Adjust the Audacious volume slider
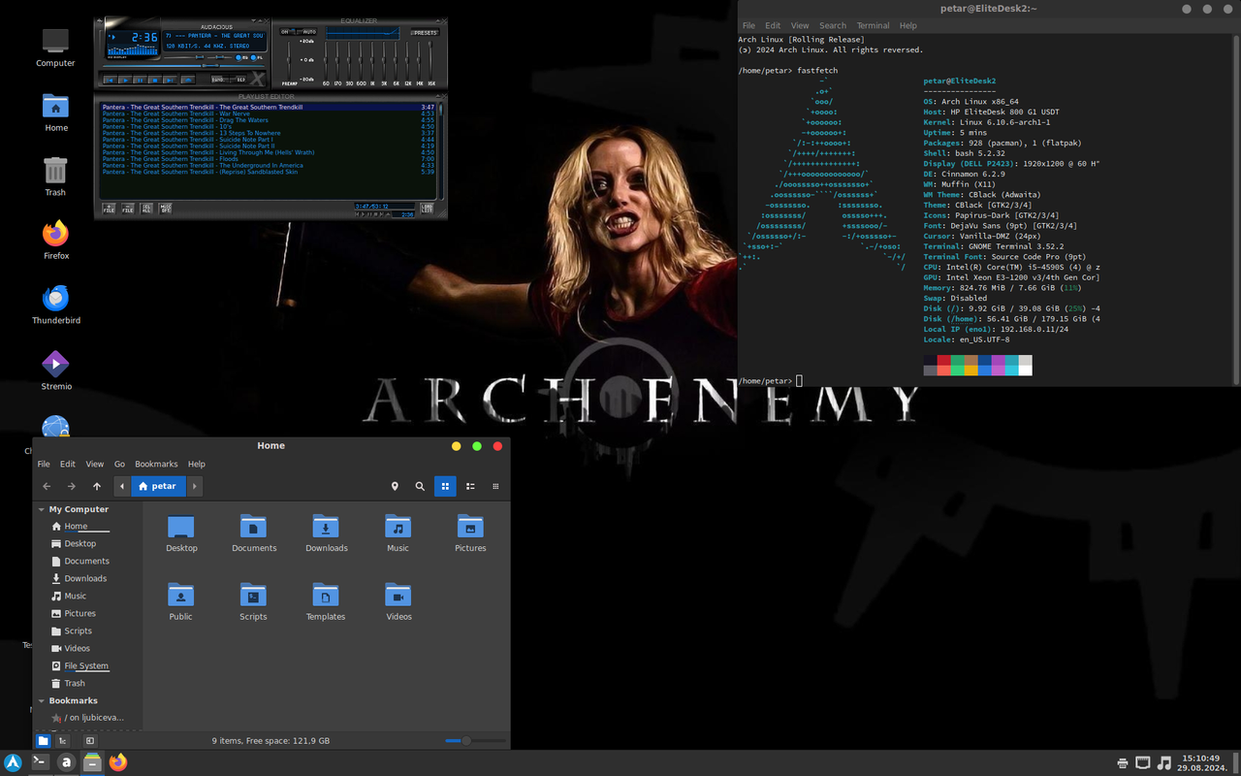The height and width of the screenshot is (776, 1241). point(184,57)
